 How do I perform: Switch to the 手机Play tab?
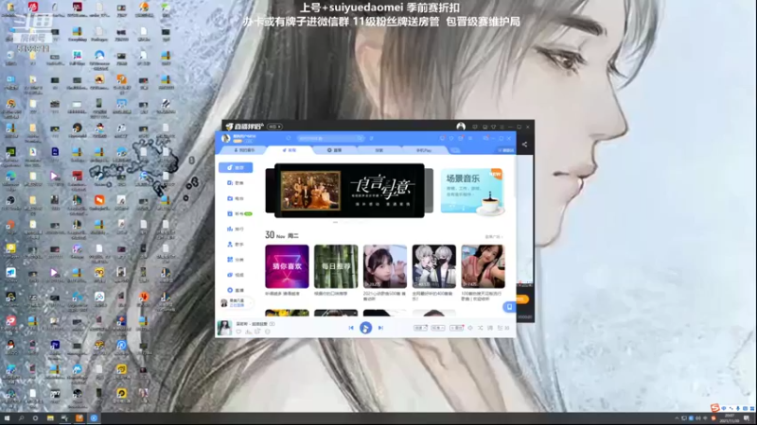point(424,150)
